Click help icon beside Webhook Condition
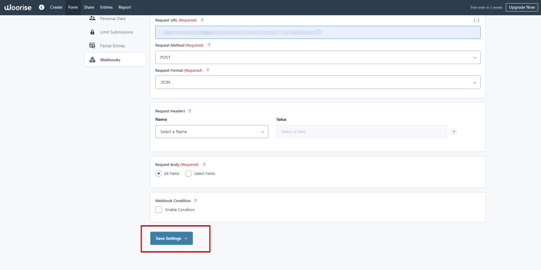 click(195, 201)
